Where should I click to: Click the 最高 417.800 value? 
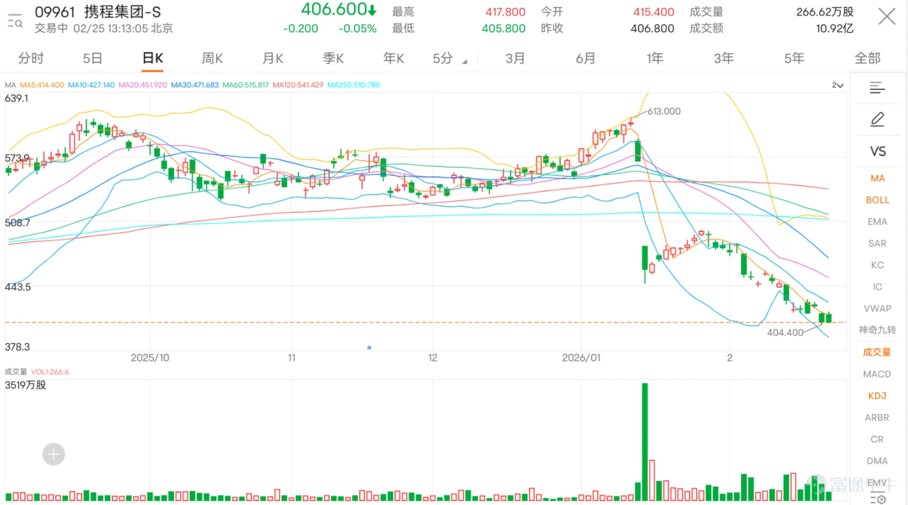click(x=505, y=12)
